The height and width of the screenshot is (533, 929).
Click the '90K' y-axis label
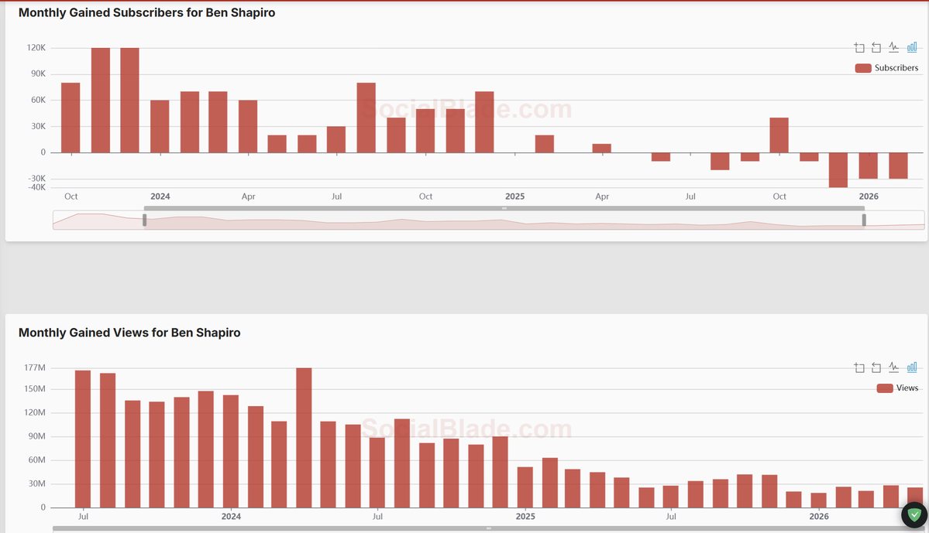(x=39, y=74)
